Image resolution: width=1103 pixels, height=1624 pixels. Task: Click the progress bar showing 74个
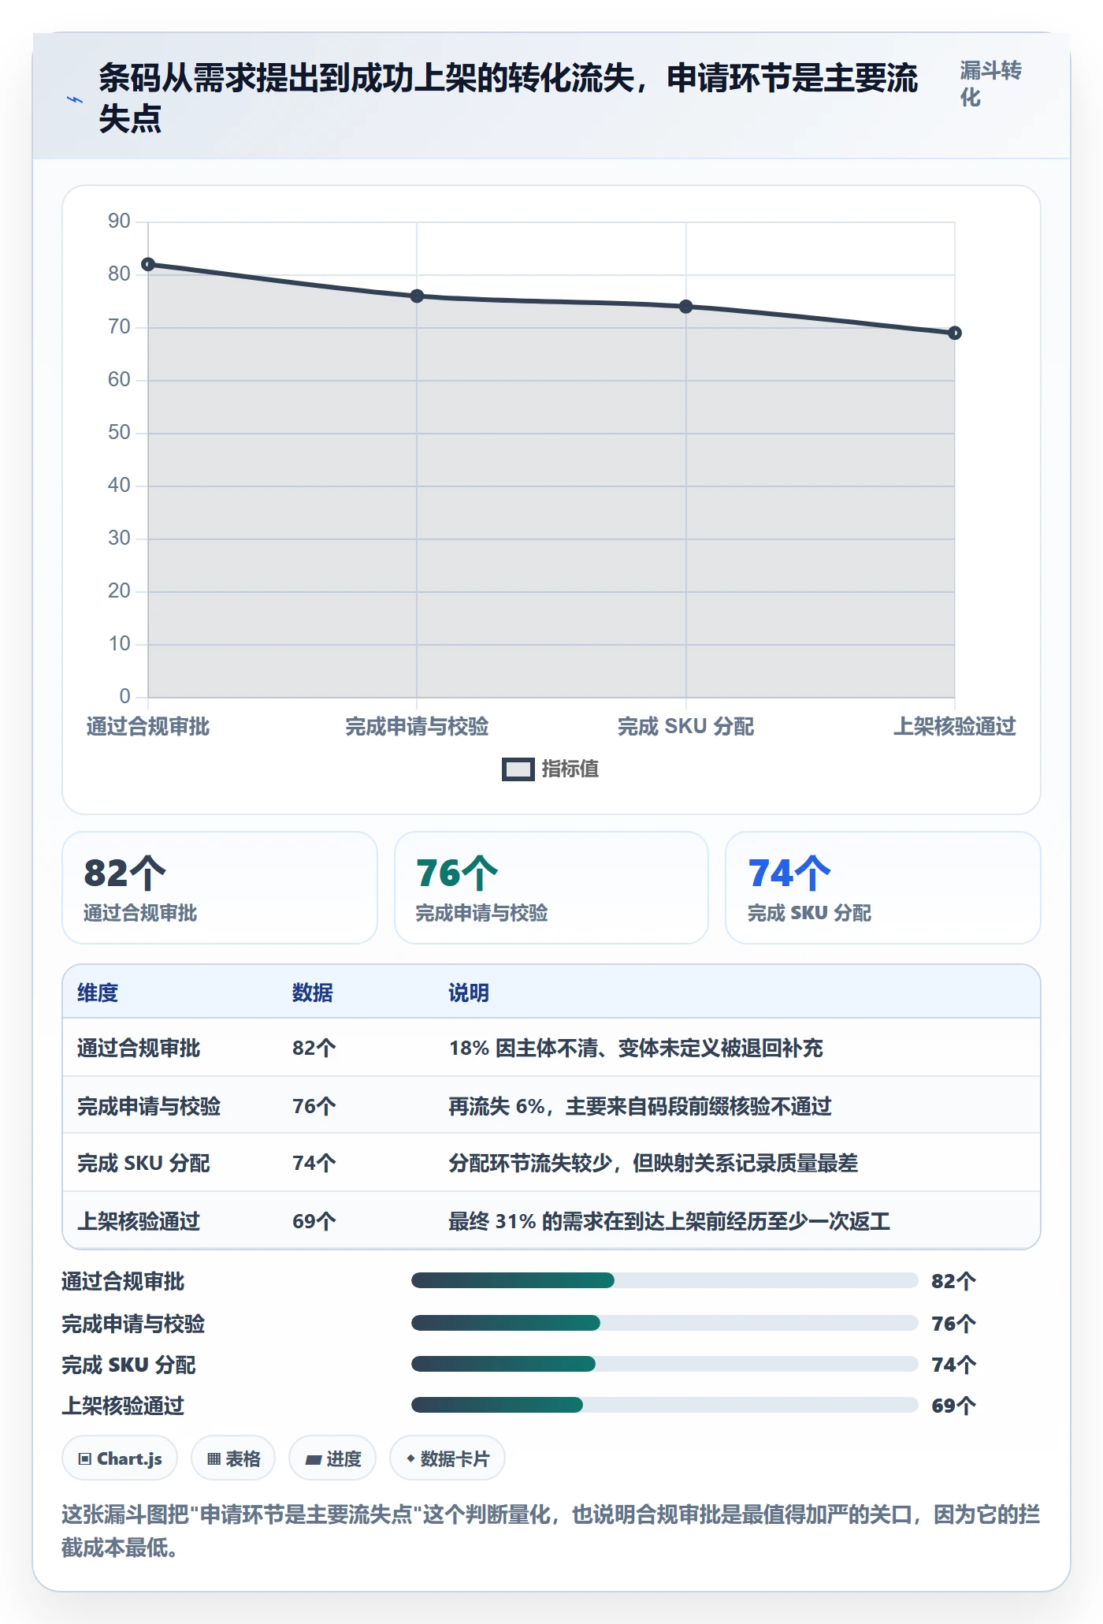click(x=665, y=1364)
